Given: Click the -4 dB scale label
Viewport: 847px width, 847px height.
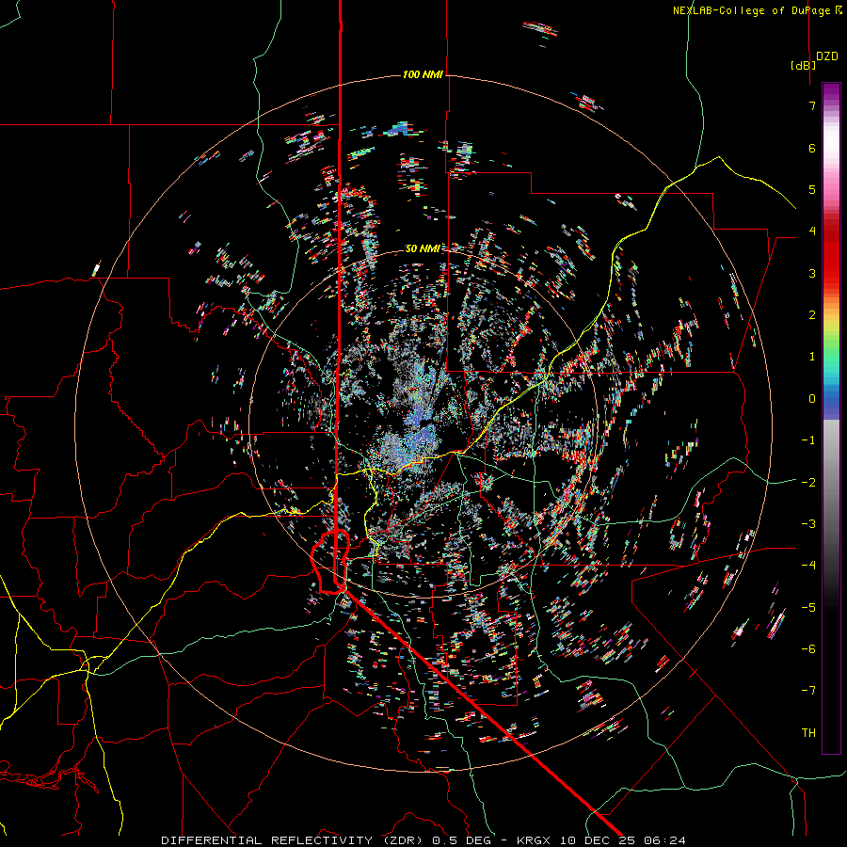Looking at the screenshot, I should coord(808,566).
